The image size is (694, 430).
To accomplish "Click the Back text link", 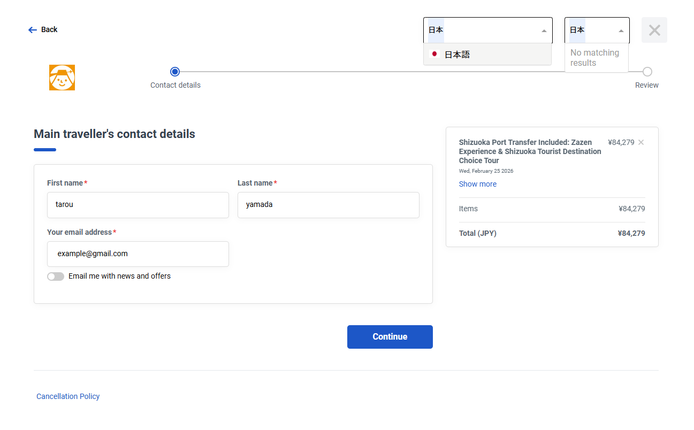I will [49, 30].
